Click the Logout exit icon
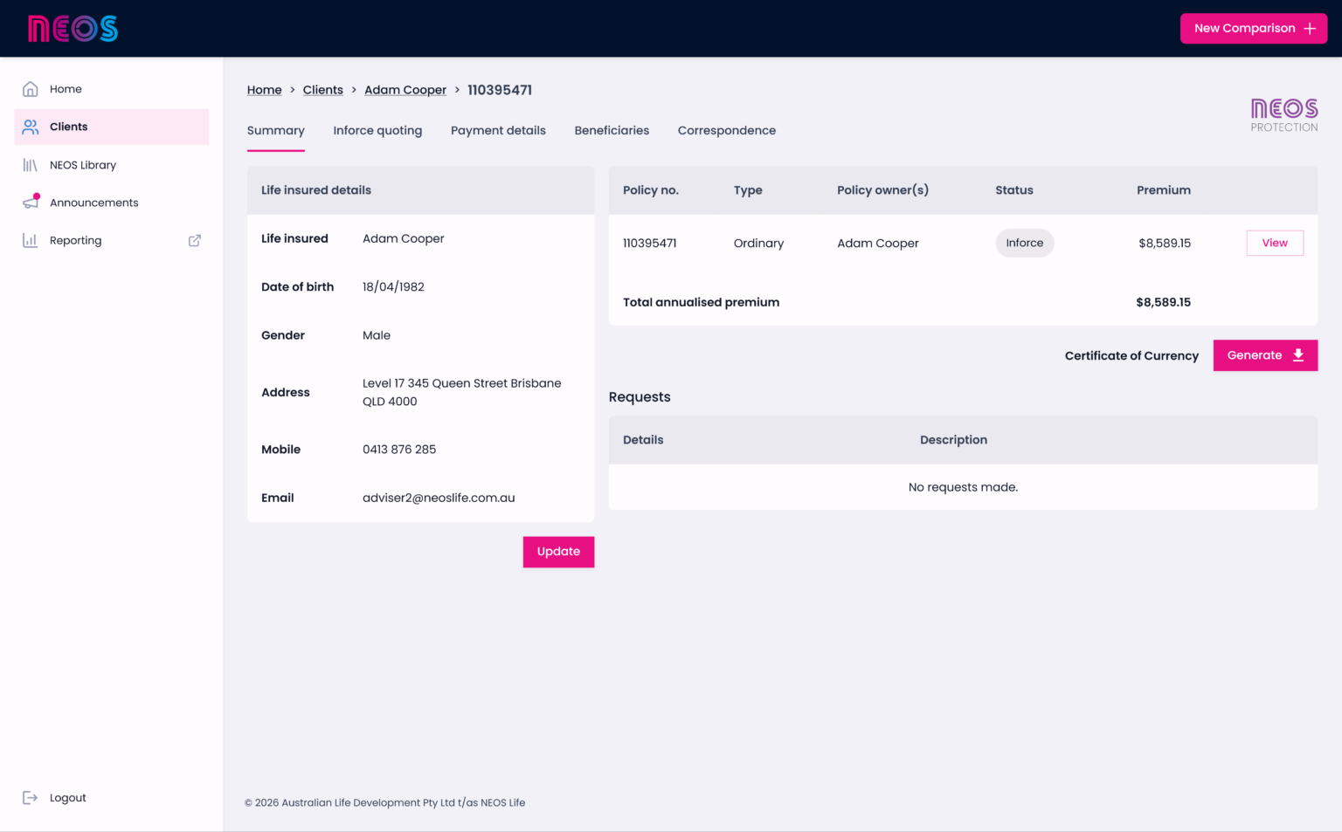The width and height of the screenshot is (1342, 832). pos(31,797)
